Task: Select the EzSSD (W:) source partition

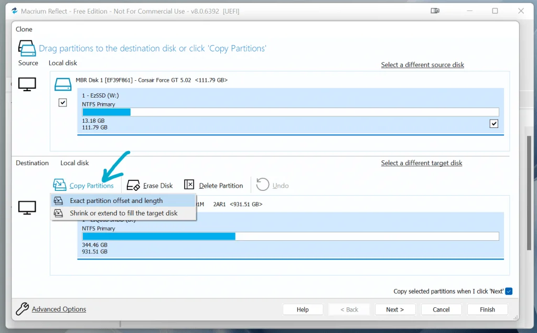Action: tap(291, 111)
